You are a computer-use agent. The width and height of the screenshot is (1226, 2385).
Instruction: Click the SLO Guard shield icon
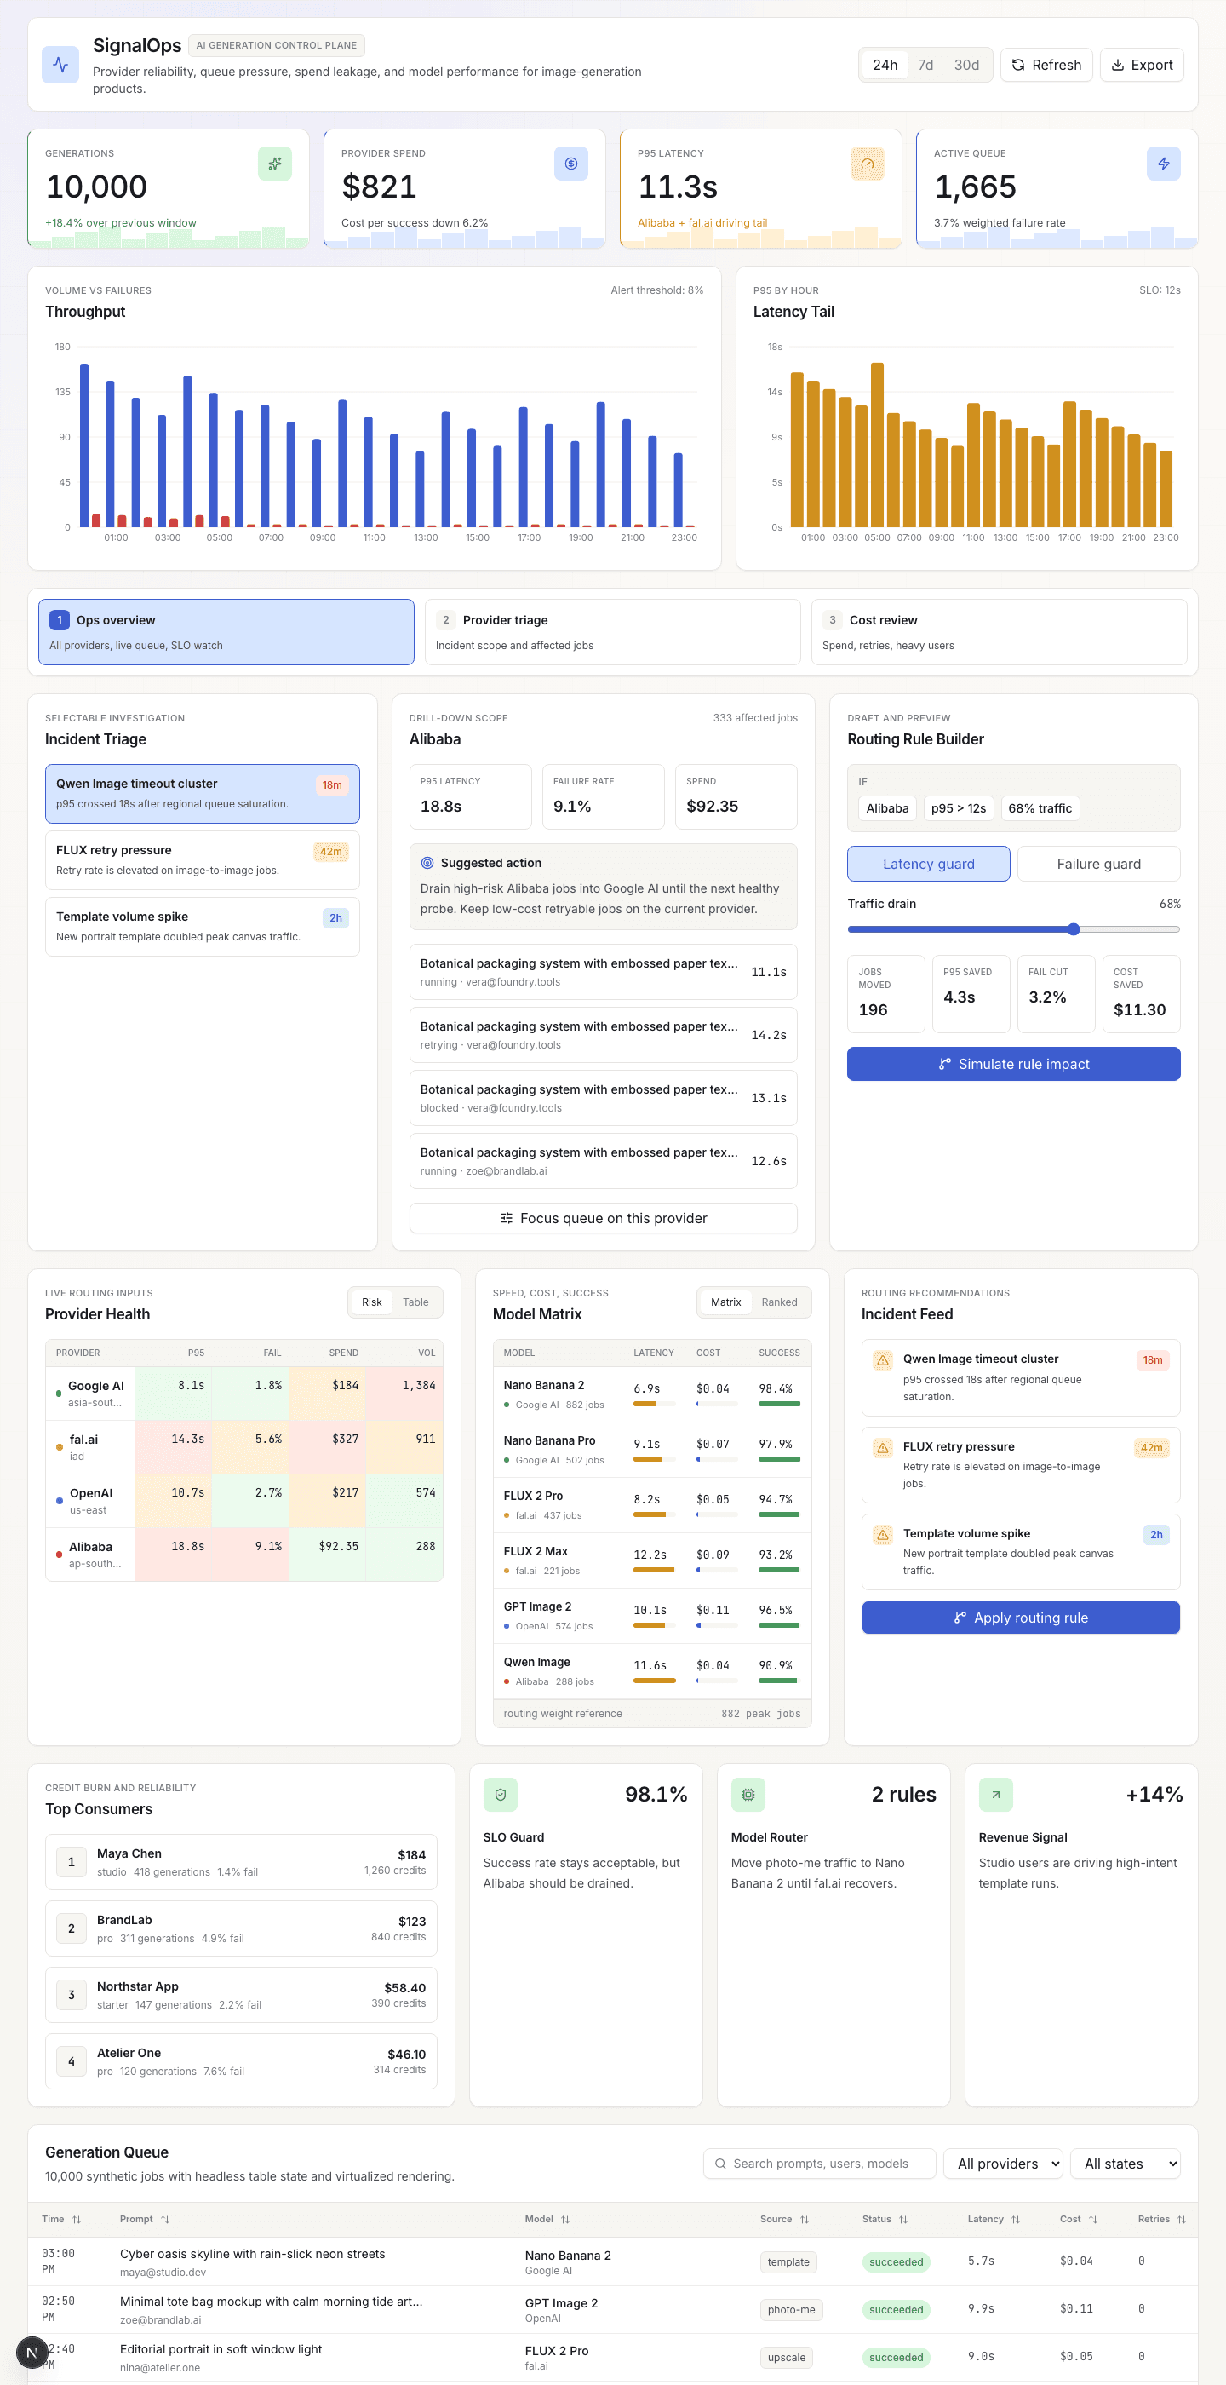coord(501,1795)
